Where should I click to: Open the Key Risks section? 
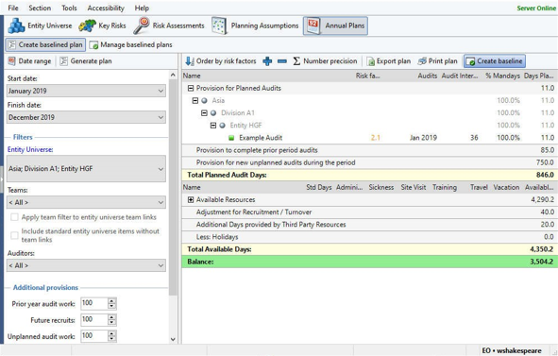[x=103, y=25]
